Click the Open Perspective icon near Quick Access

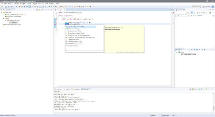[x=204, y=6]
